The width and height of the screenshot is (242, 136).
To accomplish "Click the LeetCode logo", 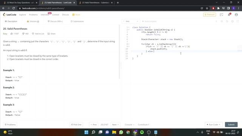I will (x=9, y=15).
